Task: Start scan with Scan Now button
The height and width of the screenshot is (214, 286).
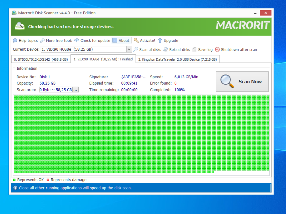Action: tap(242, 82)
